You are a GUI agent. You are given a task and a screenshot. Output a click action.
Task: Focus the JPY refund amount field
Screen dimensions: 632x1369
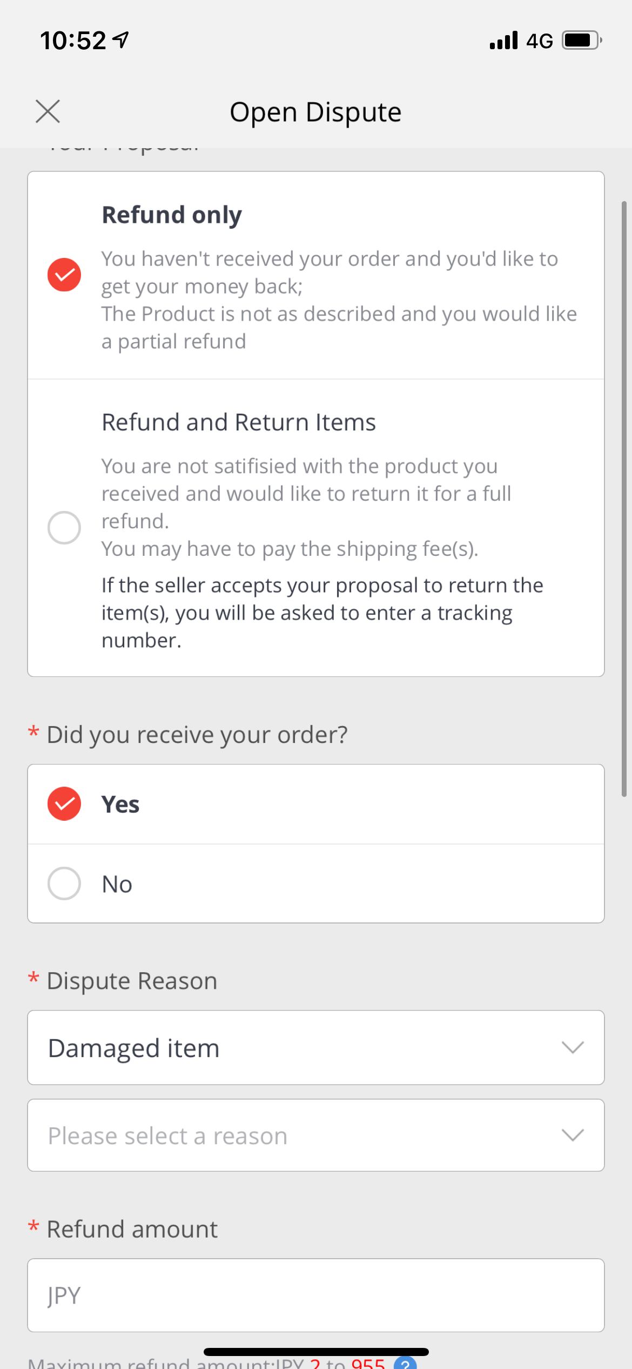(315, 1295)
